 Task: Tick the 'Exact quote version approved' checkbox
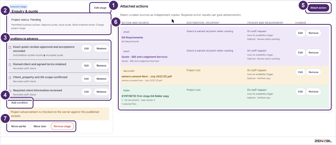[10, 47]
